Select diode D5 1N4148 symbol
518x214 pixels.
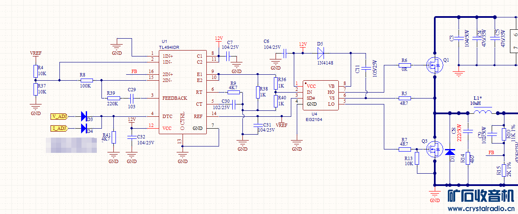[321, 53]
